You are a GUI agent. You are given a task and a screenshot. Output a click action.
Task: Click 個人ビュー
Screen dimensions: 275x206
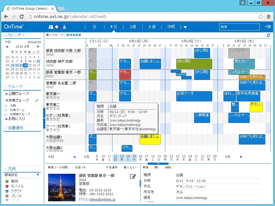click(130, 167)
